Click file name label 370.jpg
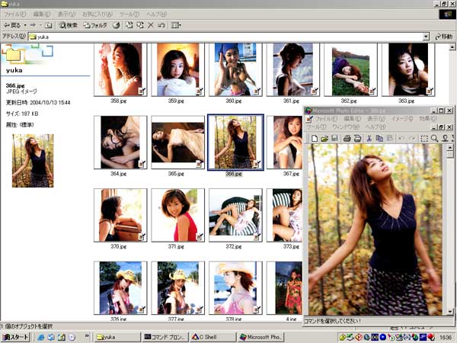Viewport: 457px width, 343px height. 119,247
